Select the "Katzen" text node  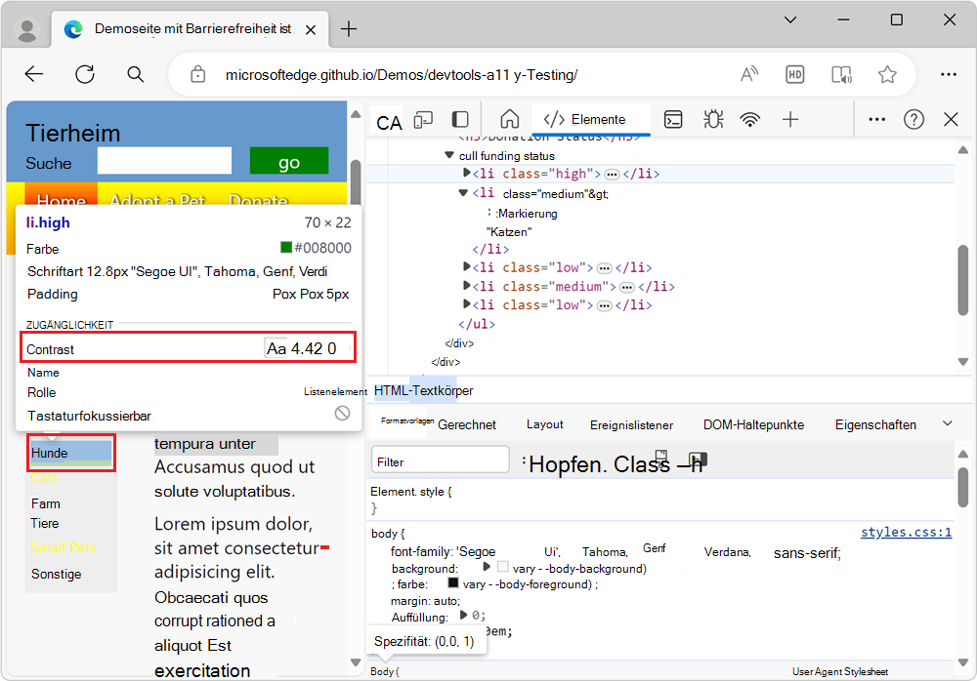509,232
